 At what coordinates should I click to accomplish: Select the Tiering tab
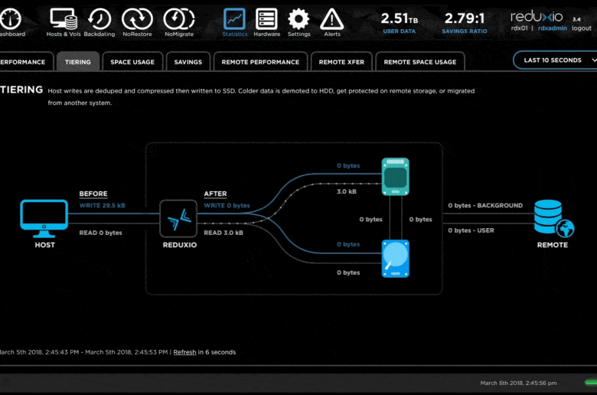click(x=77, y=62)
